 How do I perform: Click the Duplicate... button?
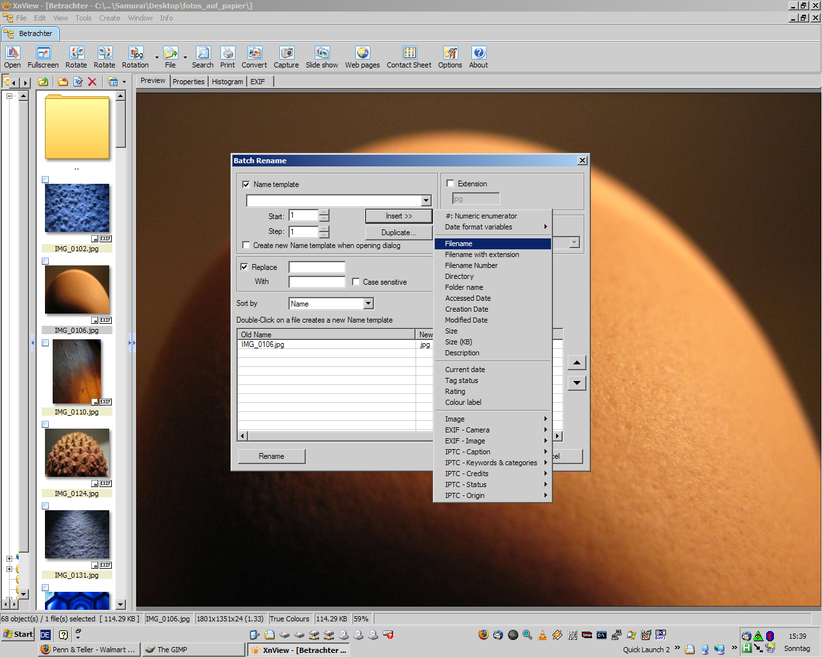pyautogui.click(x=398, y=233)
